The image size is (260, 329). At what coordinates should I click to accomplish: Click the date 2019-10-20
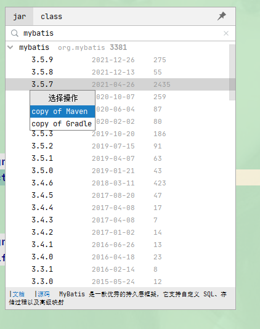[113, 134]
